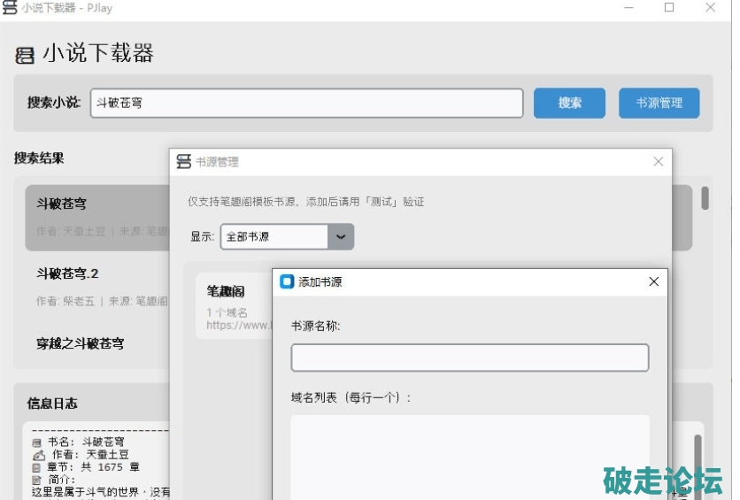Click the 简介 icon in the log
Viewport: 740px width, 500px height.
coord(36,481)
